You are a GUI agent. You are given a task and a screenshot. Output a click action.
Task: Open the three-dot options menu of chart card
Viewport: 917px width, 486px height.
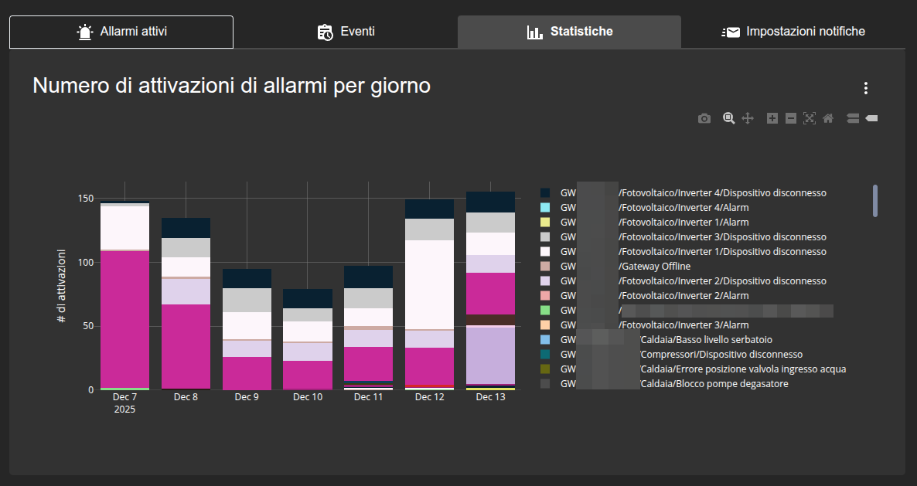tap(866, 88)
